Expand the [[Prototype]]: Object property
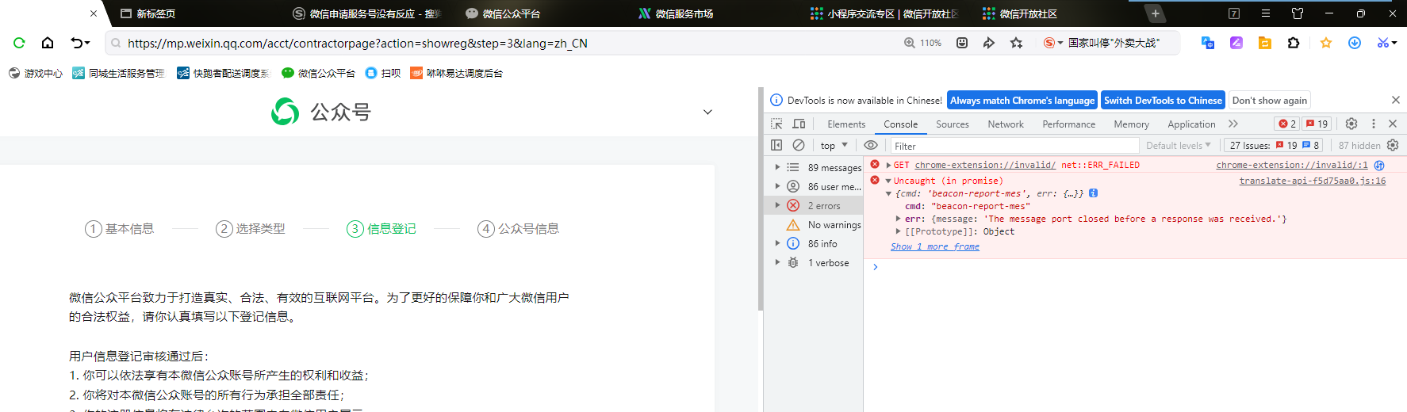Image resolution: width=1407 pixels, height=412 pixels. tap(899, 231)
